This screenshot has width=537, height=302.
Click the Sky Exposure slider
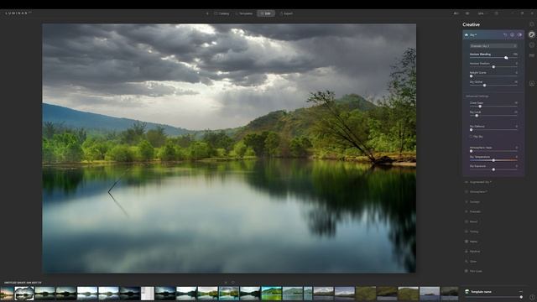(493, 169)
